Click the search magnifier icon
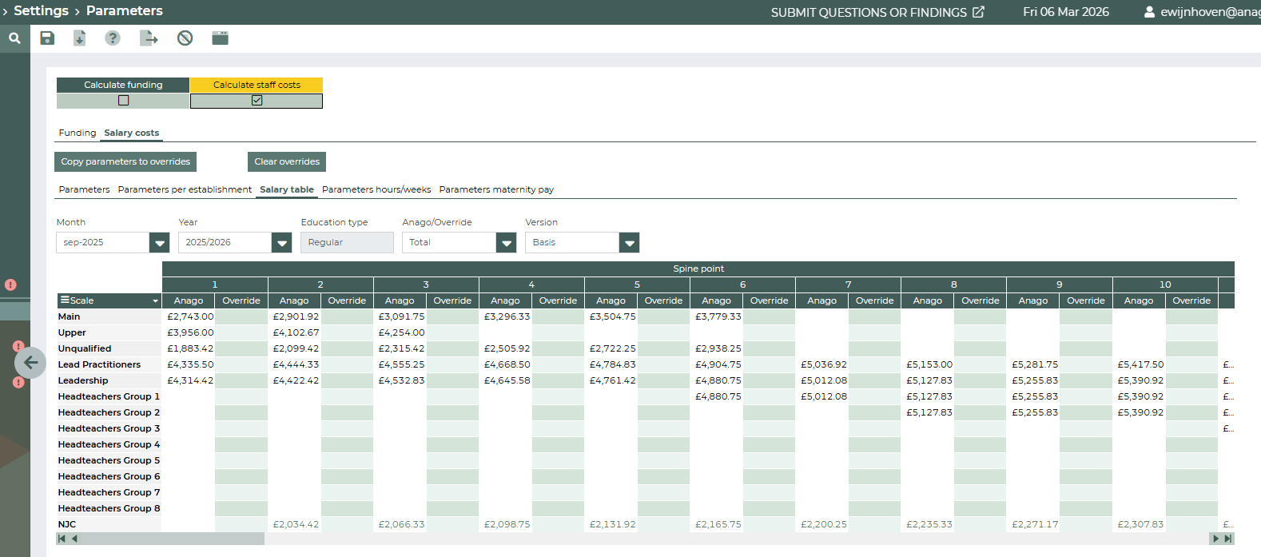The image size is (1261, 557). [14, 38]
